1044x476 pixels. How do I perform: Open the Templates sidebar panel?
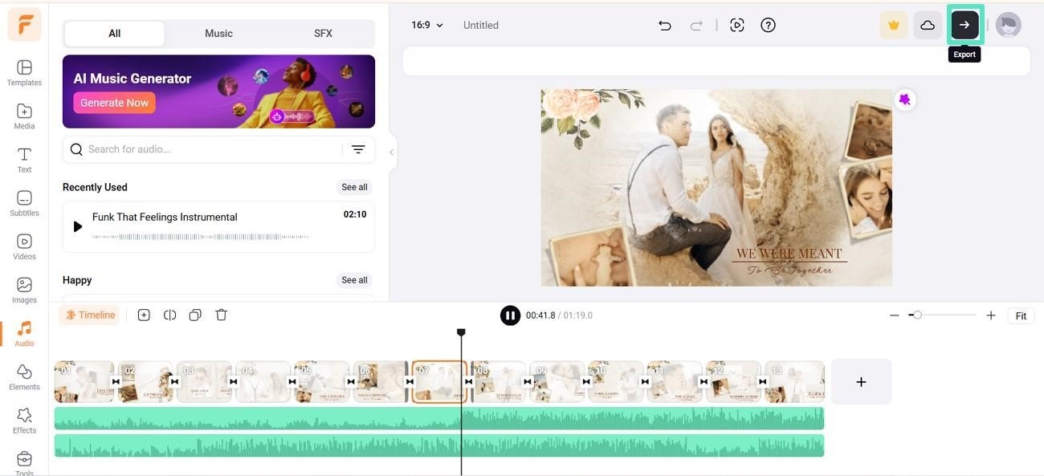pos(24,72)
